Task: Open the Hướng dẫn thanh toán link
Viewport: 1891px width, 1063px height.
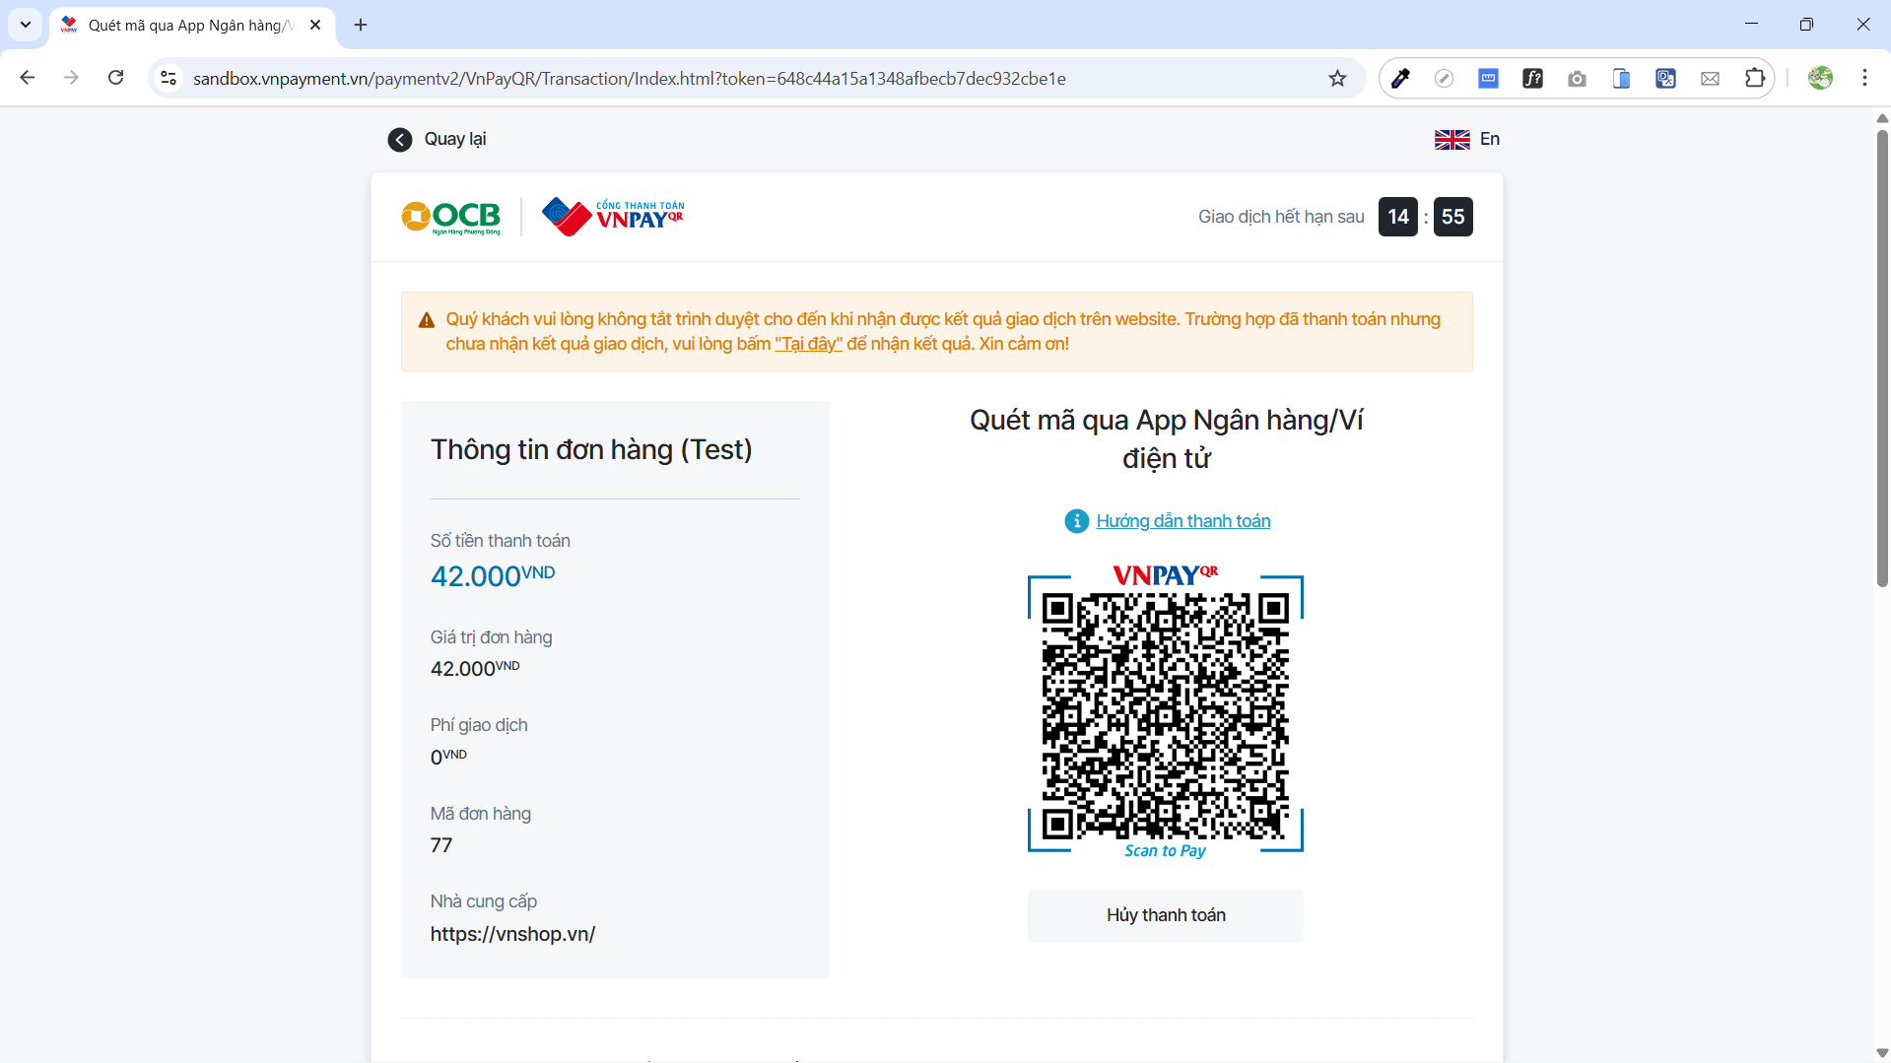Action: (x=1182, y=521)
